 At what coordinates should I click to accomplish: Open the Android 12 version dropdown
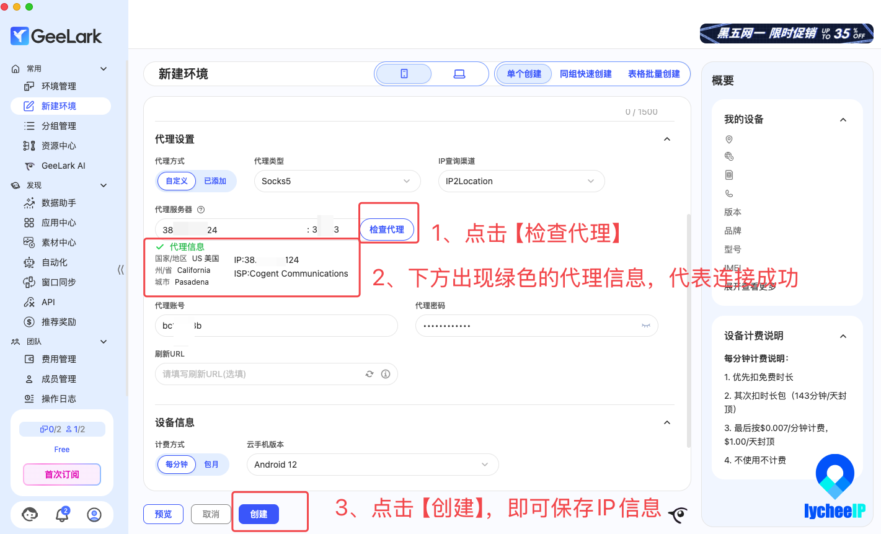pos(373,465)
